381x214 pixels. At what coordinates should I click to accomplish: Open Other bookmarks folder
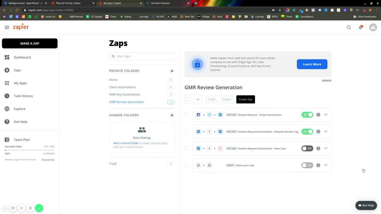point(365,17)
